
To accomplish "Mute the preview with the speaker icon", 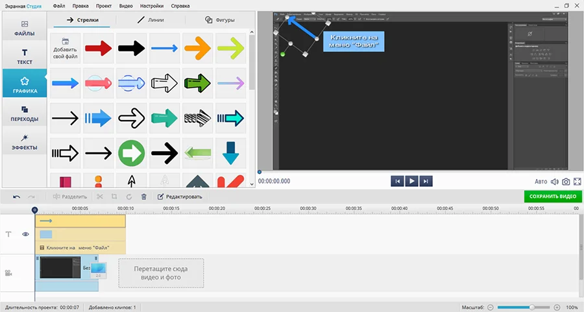I will point(555,182).
